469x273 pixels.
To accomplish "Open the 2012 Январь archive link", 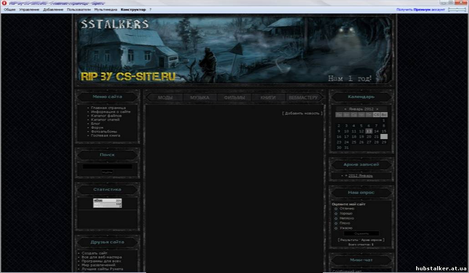I will [361, 176].
